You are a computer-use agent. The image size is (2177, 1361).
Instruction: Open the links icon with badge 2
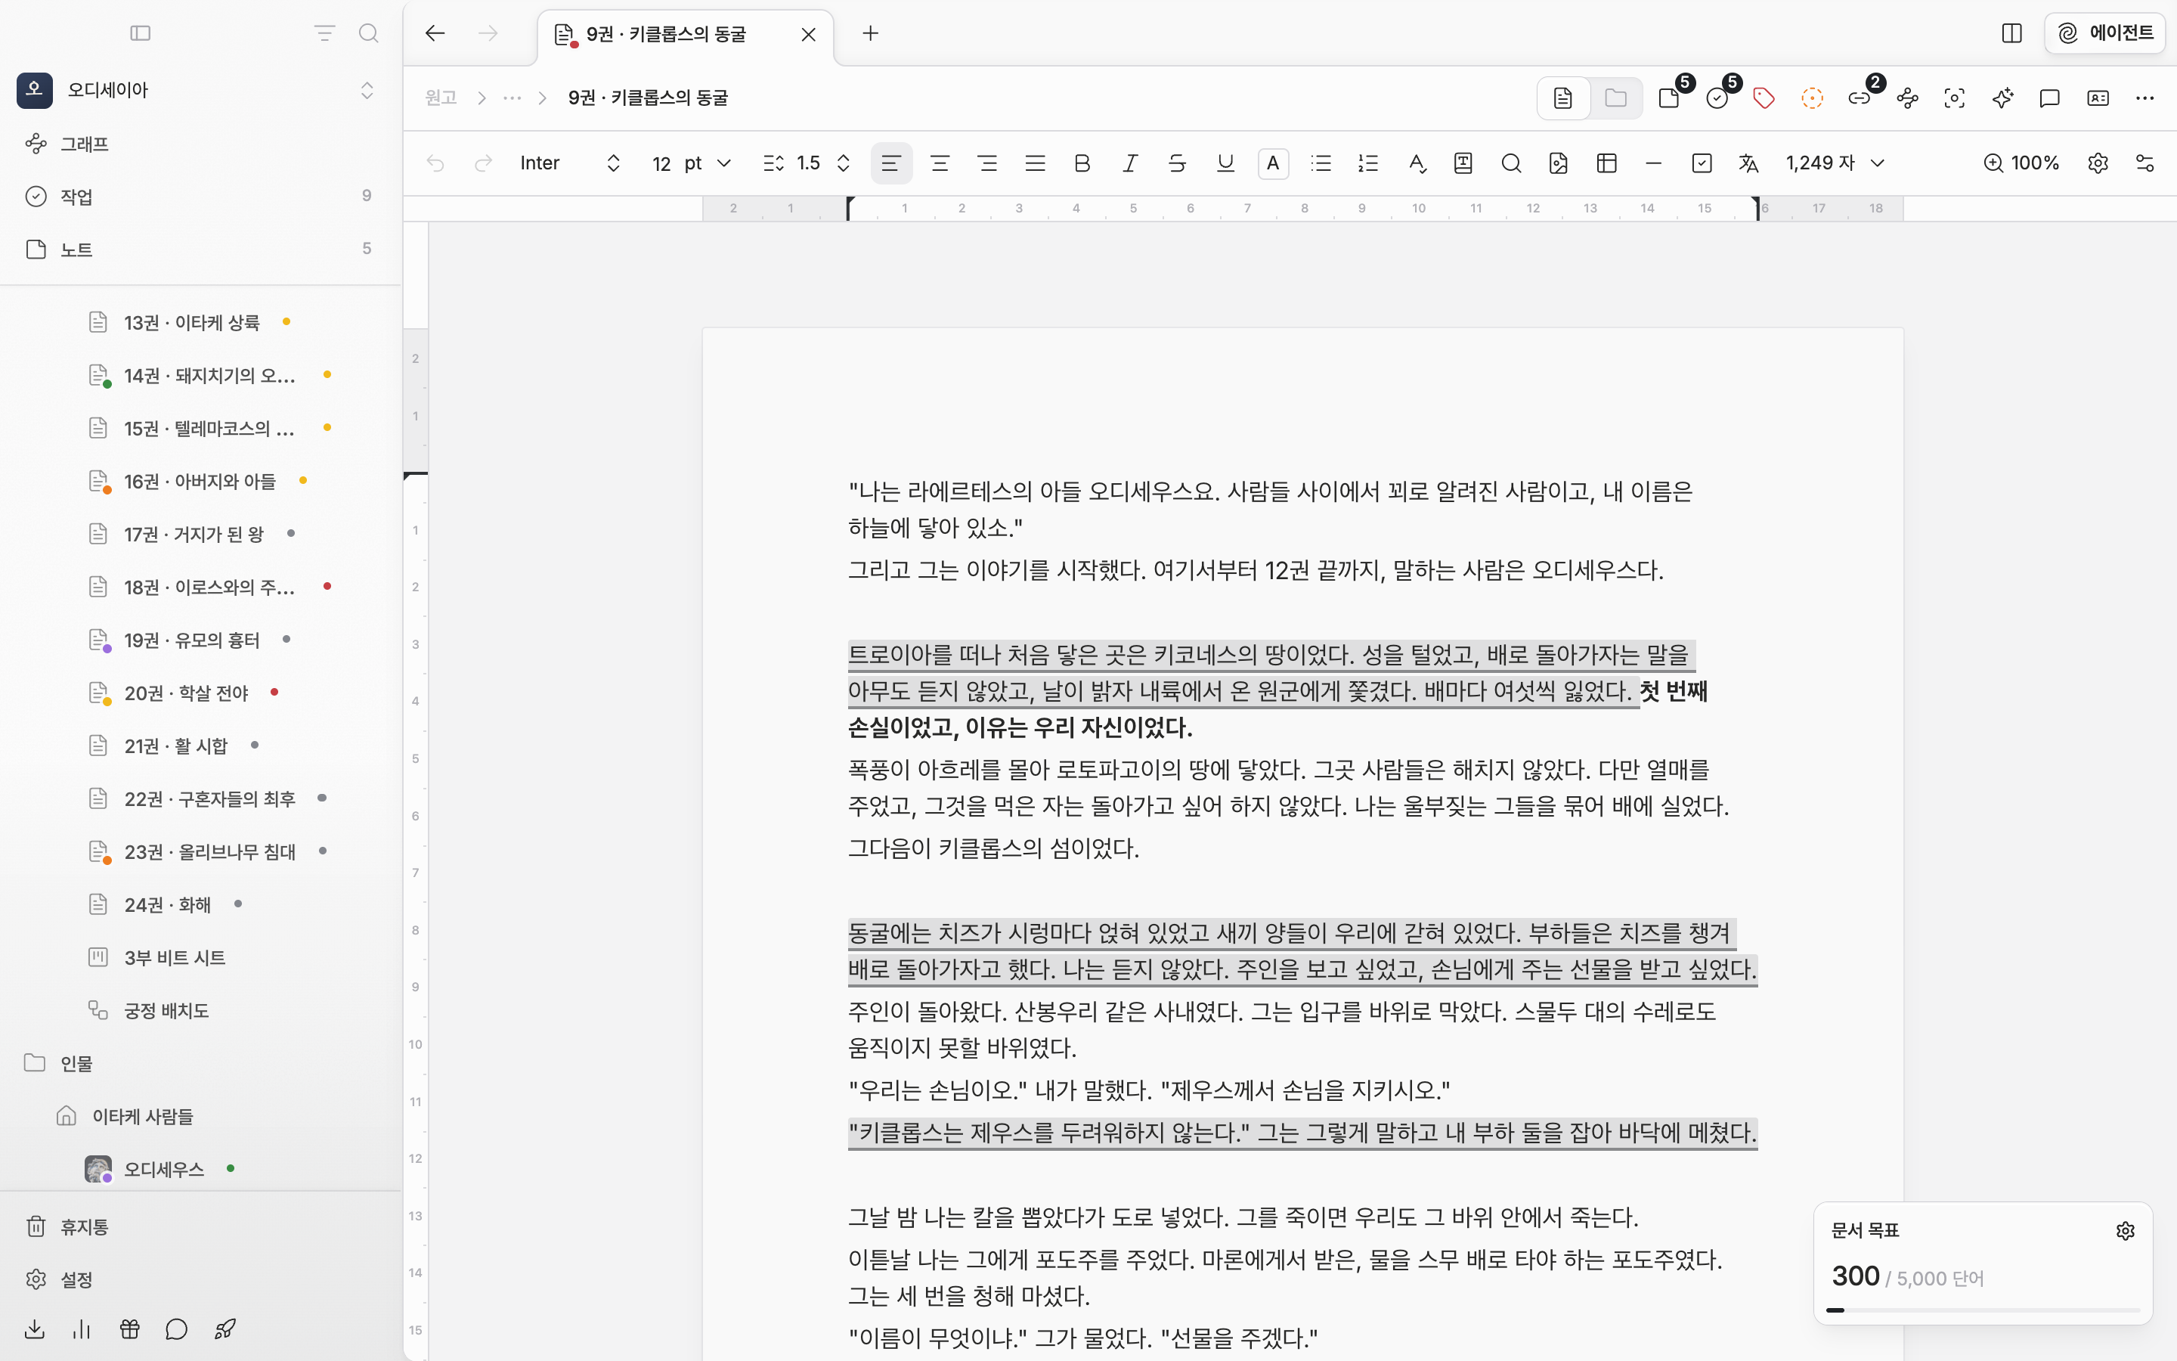[1860, 98]
